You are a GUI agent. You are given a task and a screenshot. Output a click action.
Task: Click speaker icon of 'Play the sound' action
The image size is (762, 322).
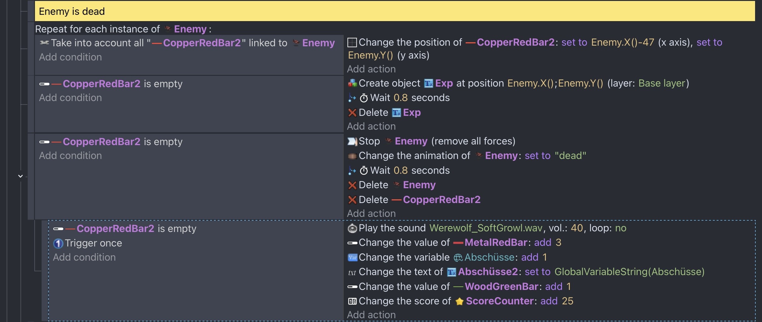click(352, 228)
